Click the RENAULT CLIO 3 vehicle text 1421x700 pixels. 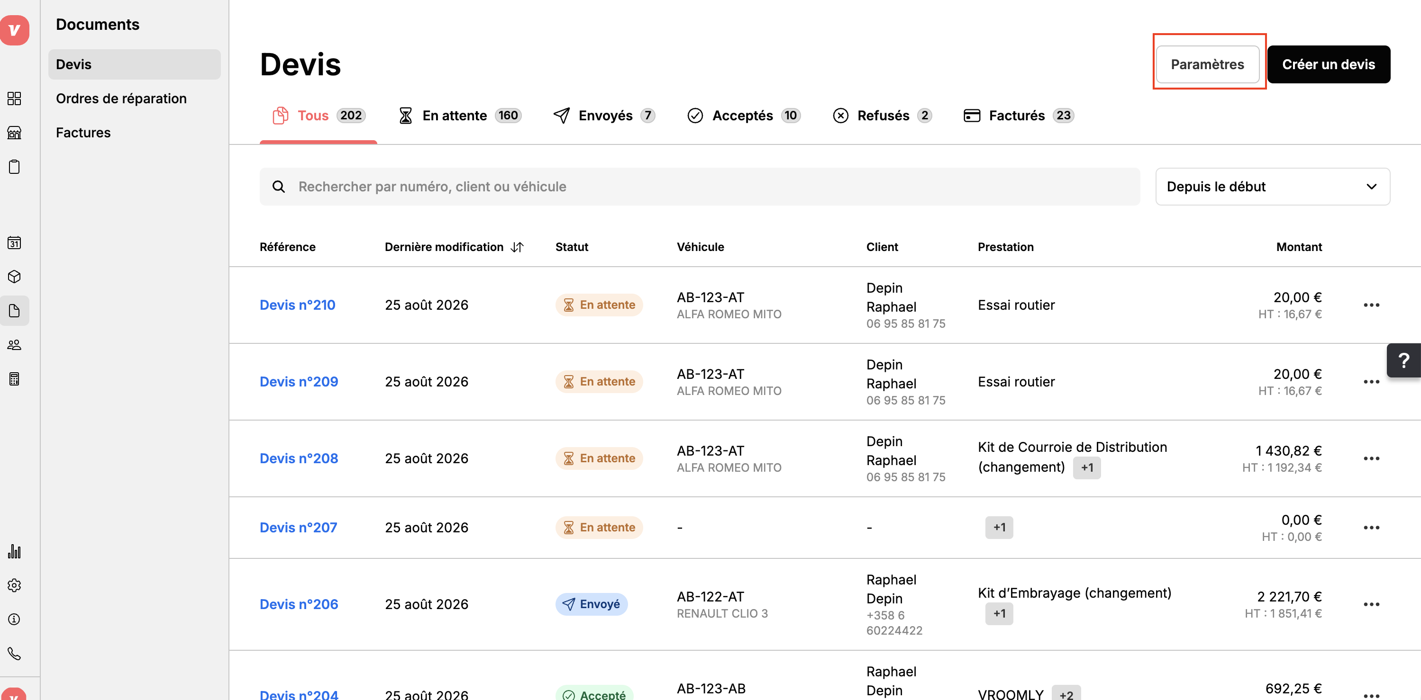(722, 613)
